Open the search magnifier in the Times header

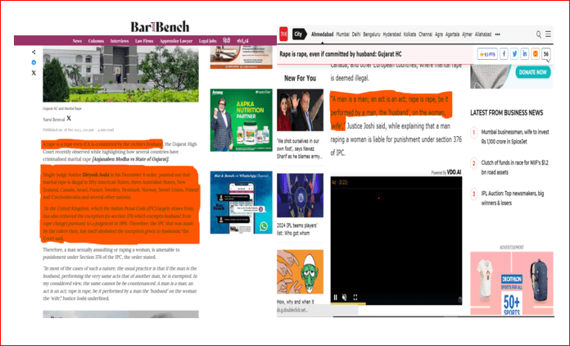(538, 34)
